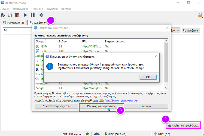Click OK in the update dialog
The height and width of the screenshot is (136, 204).
tap(148, 77)
